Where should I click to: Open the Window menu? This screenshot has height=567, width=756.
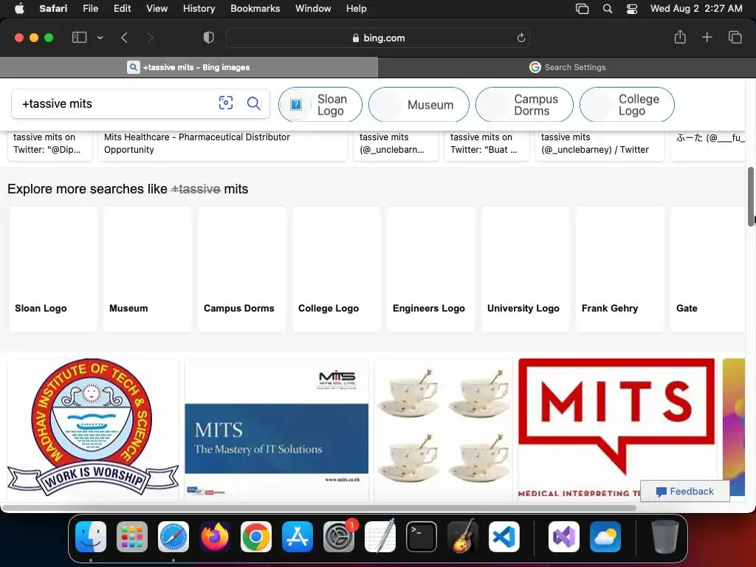coord(313,9)
